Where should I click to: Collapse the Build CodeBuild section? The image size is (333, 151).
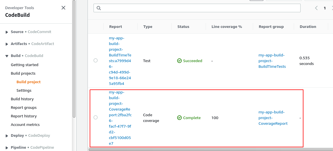pyautogui.click(x=7, y=56)
